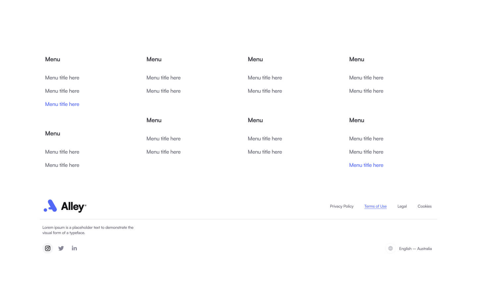Click the lower Menu heading in fourth column
This screenshot has width=477, height=298.
tap(357, 120)
